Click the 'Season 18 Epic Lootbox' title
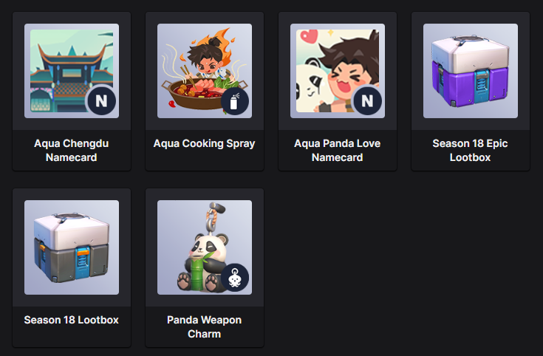This screenshot has height=356, width=543. pyautogui.click(x=471, y=150)
